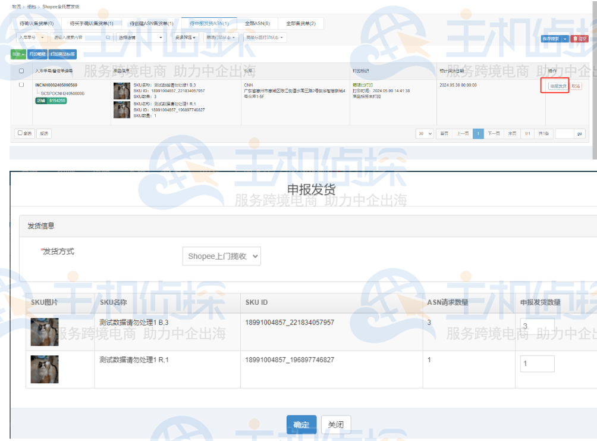
Task: Click SKU ID 18991004857_196897746827 in dialog
Action: click(290, 360)
